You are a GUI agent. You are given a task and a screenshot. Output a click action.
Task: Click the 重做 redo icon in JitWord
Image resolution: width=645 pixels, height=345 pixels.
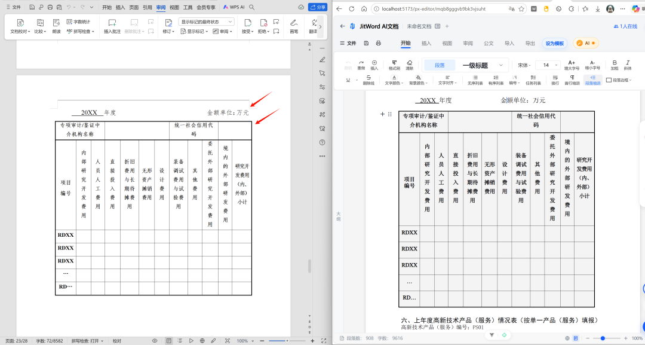(361, 65)
